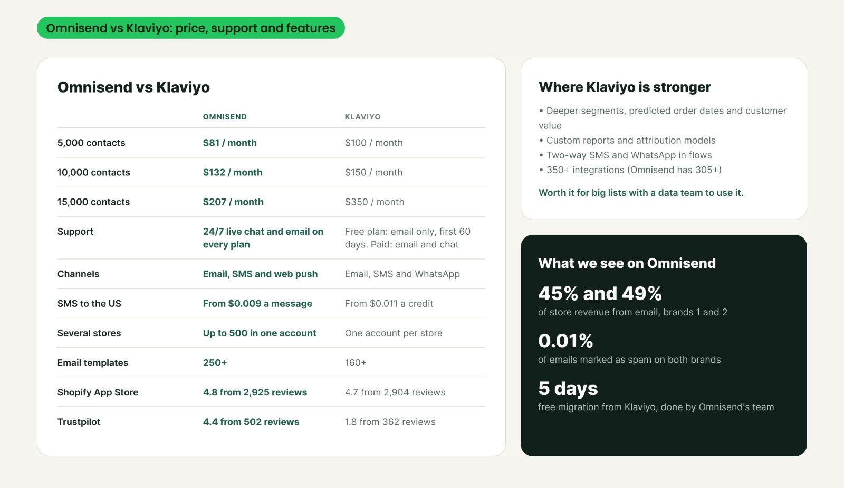Click 'What we see on Omnisend' heading
This screenshot has width=844, height=488.
pos(627,263)
